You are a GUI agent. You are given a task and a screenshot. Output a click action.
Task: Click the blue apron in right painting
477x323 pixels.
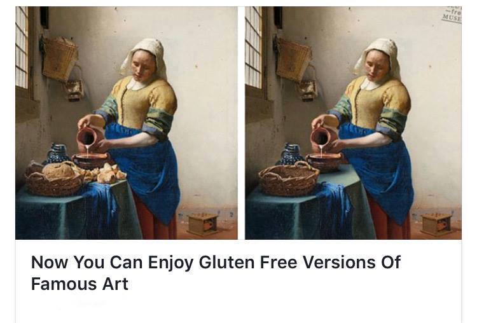378,170
